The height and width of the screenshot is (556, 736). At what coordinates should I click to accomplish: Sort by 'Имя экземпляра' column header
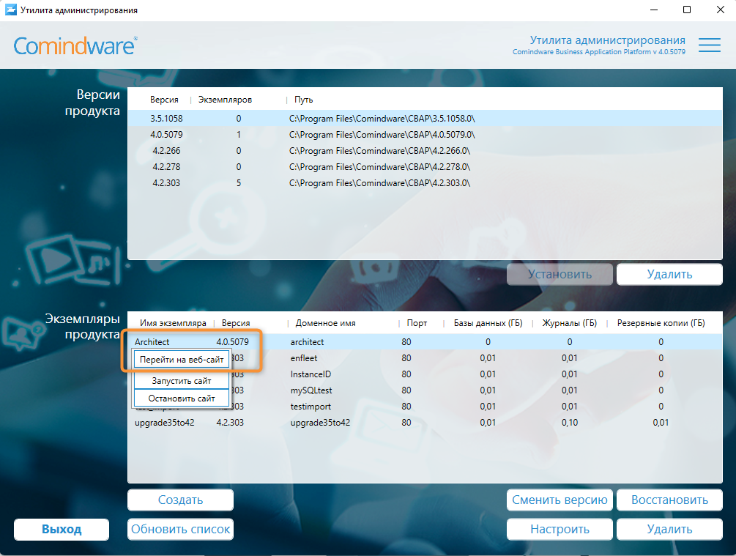coord(173,323)
